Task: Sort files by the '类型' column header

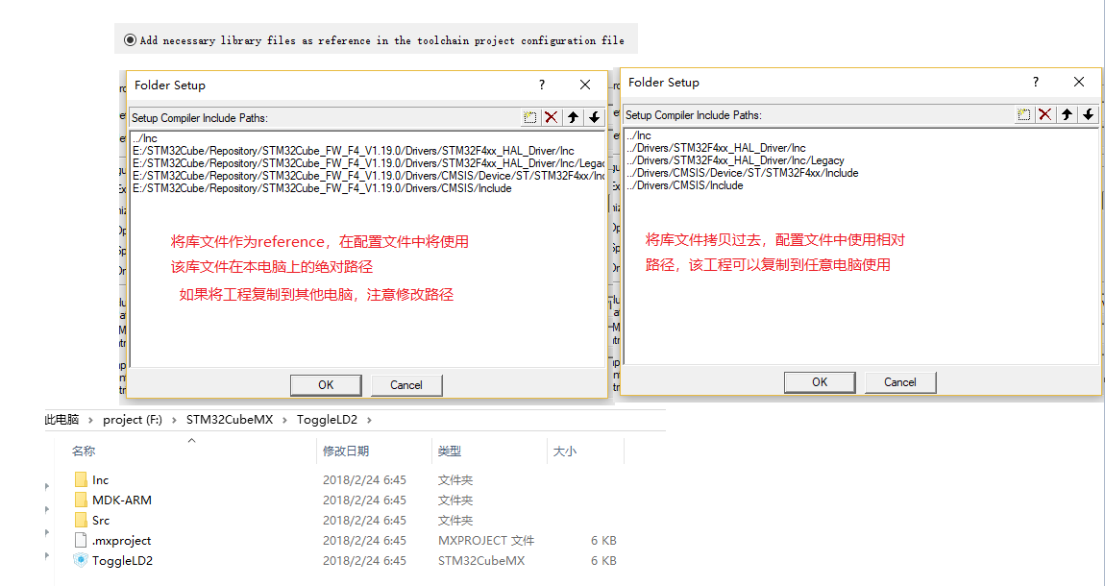Action: pyautogui.click(x=449, y=452)
